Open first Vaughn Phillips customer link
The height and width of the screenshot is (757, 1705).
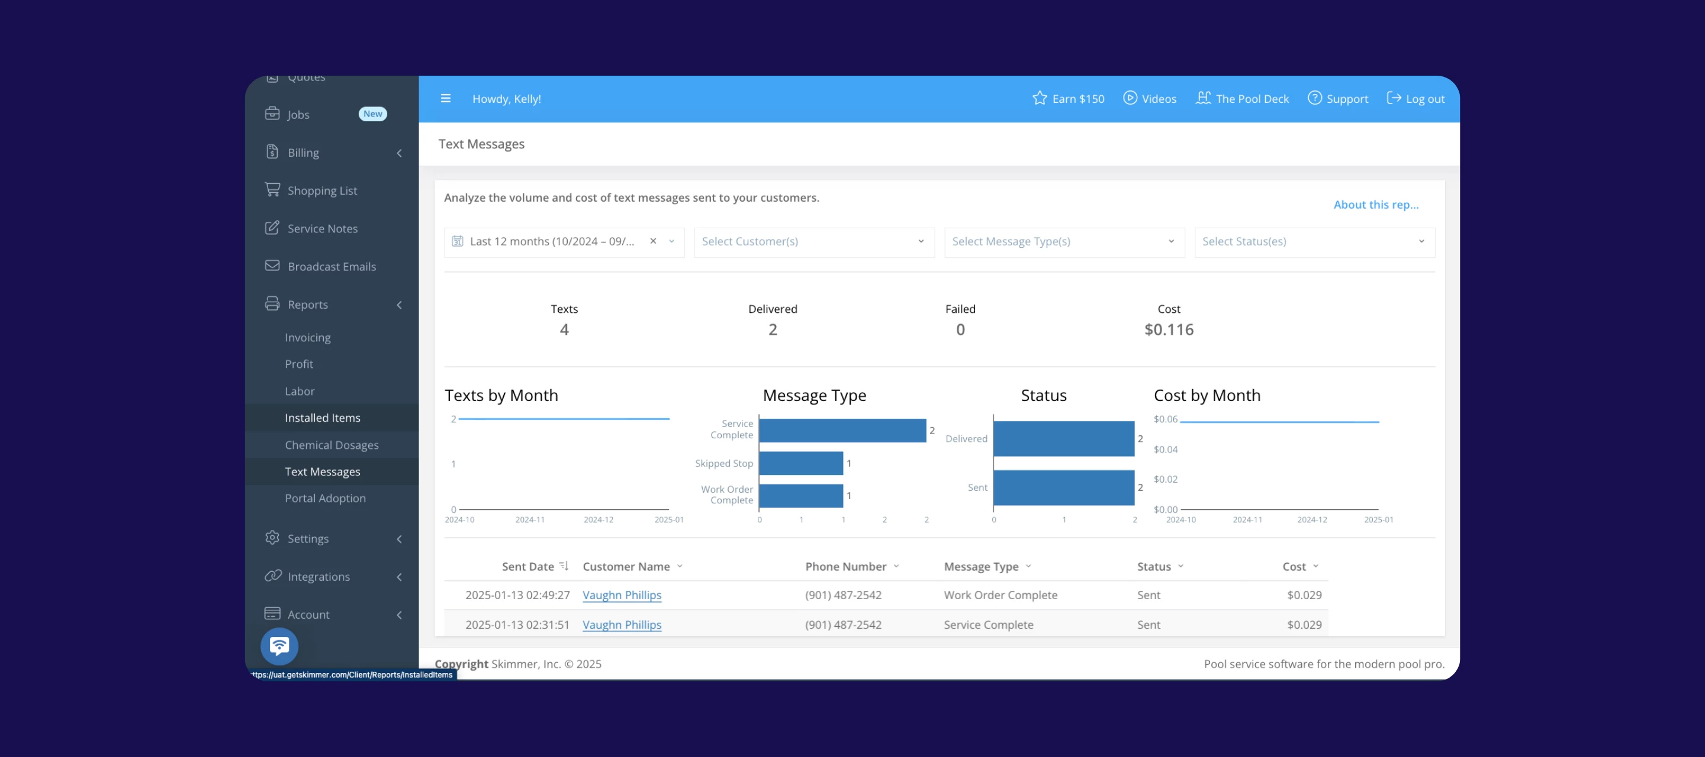pyautogui.click(x=622, y=595)
